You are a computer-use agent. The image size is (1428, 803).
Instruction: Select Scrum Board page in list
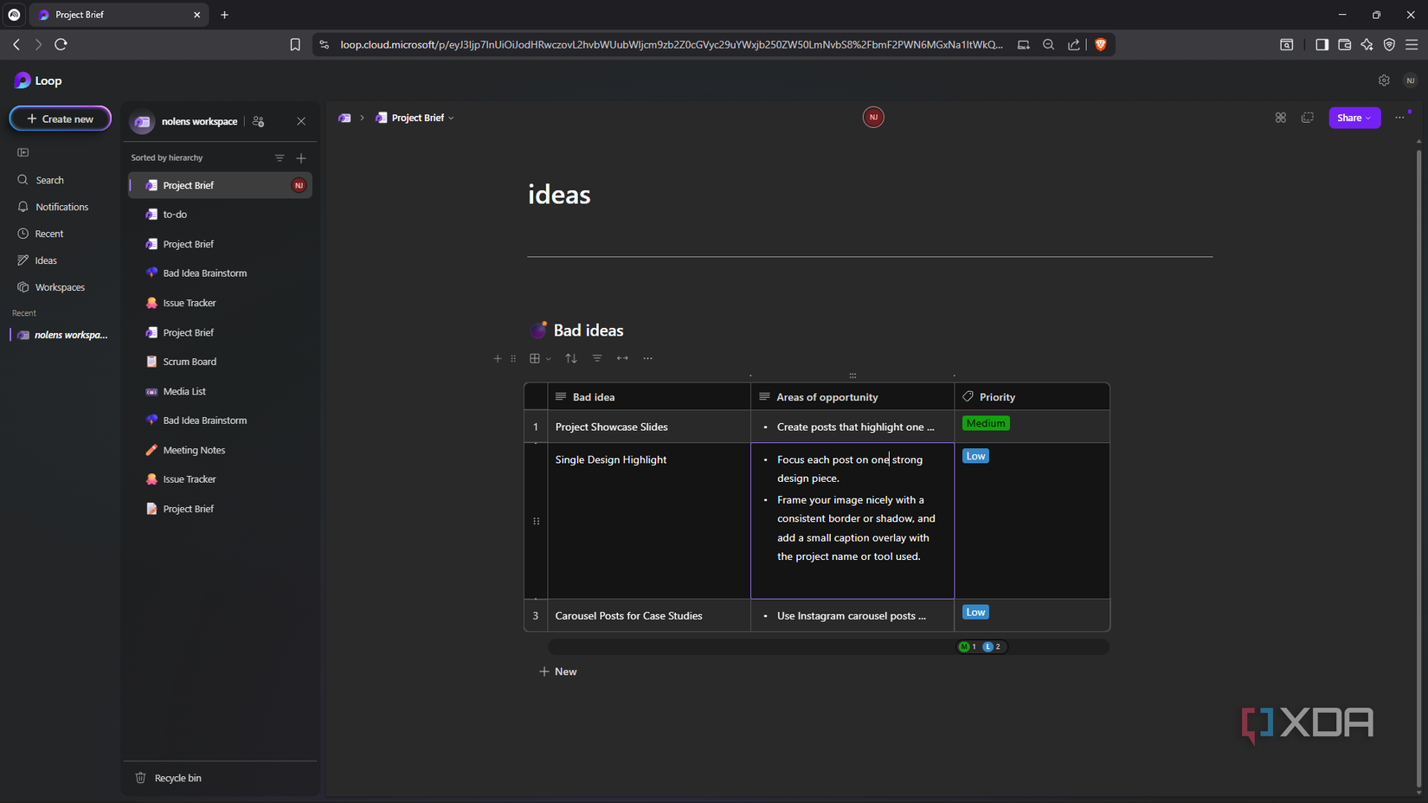pos(190,362)
